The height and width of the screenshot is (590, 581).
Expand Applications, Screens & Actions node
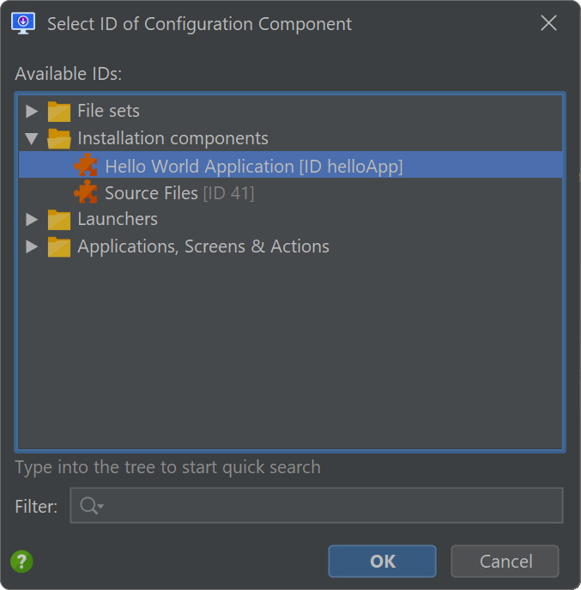[x=32, y=246]
